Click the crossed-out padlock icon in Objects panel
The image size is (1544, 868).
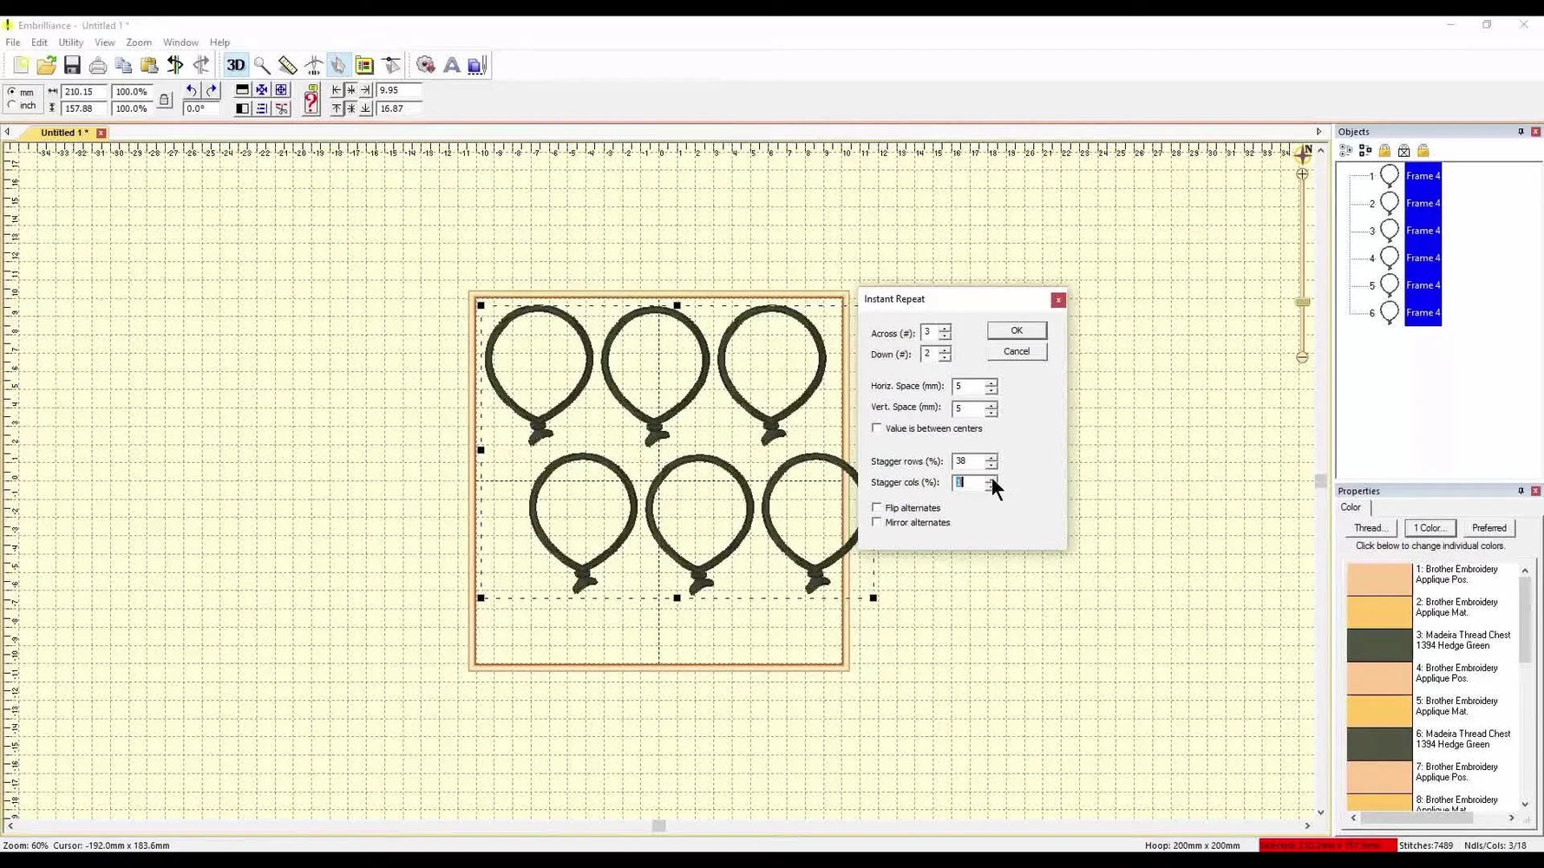[1403, 151]
